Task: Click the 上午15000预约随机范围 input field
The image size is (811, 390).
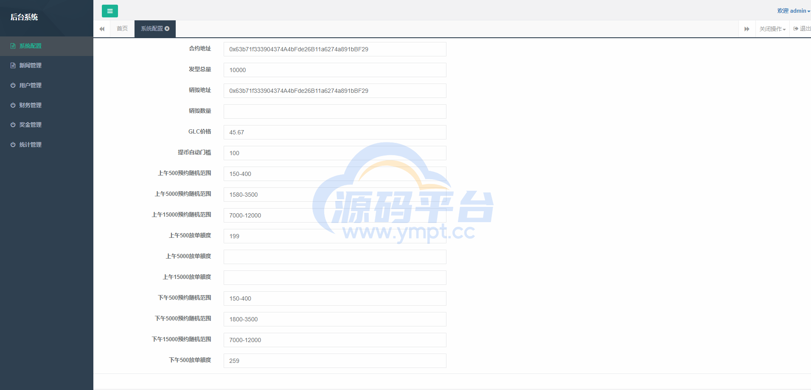Action: click(335, 215)
